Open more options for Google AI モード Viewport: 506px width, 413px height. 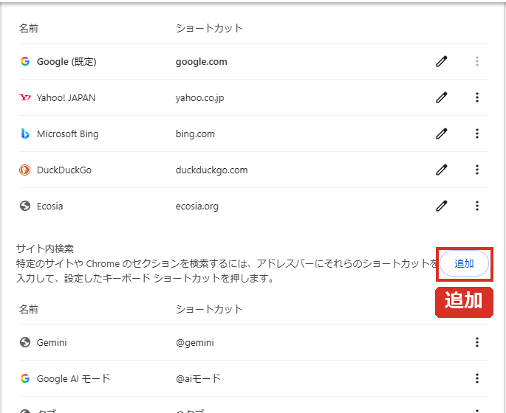(x=477, y=378)
